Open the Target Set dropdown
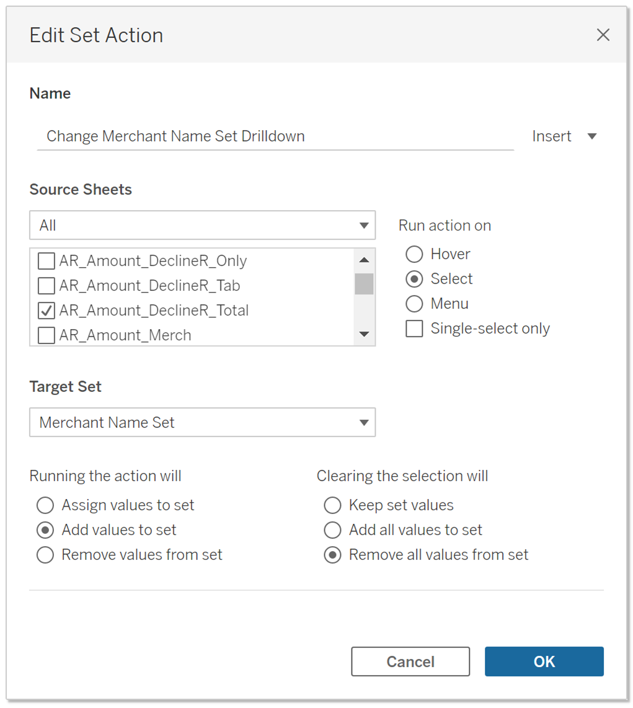Screen dimensions: 633x708 pos(202,422)
